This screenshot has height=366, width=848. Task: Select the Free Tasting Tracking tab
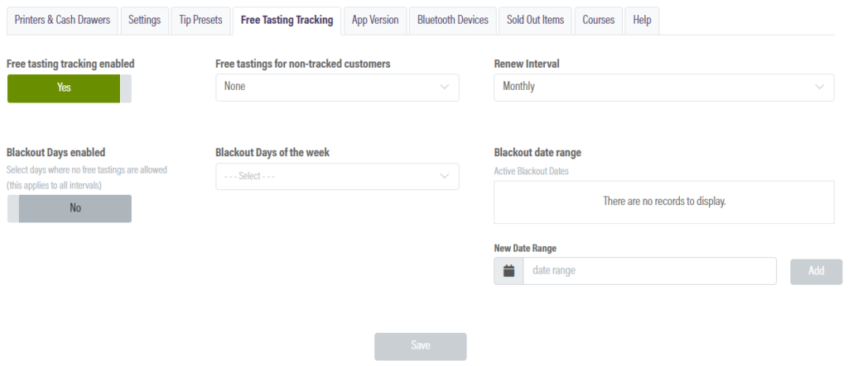(x=287, y=21)
